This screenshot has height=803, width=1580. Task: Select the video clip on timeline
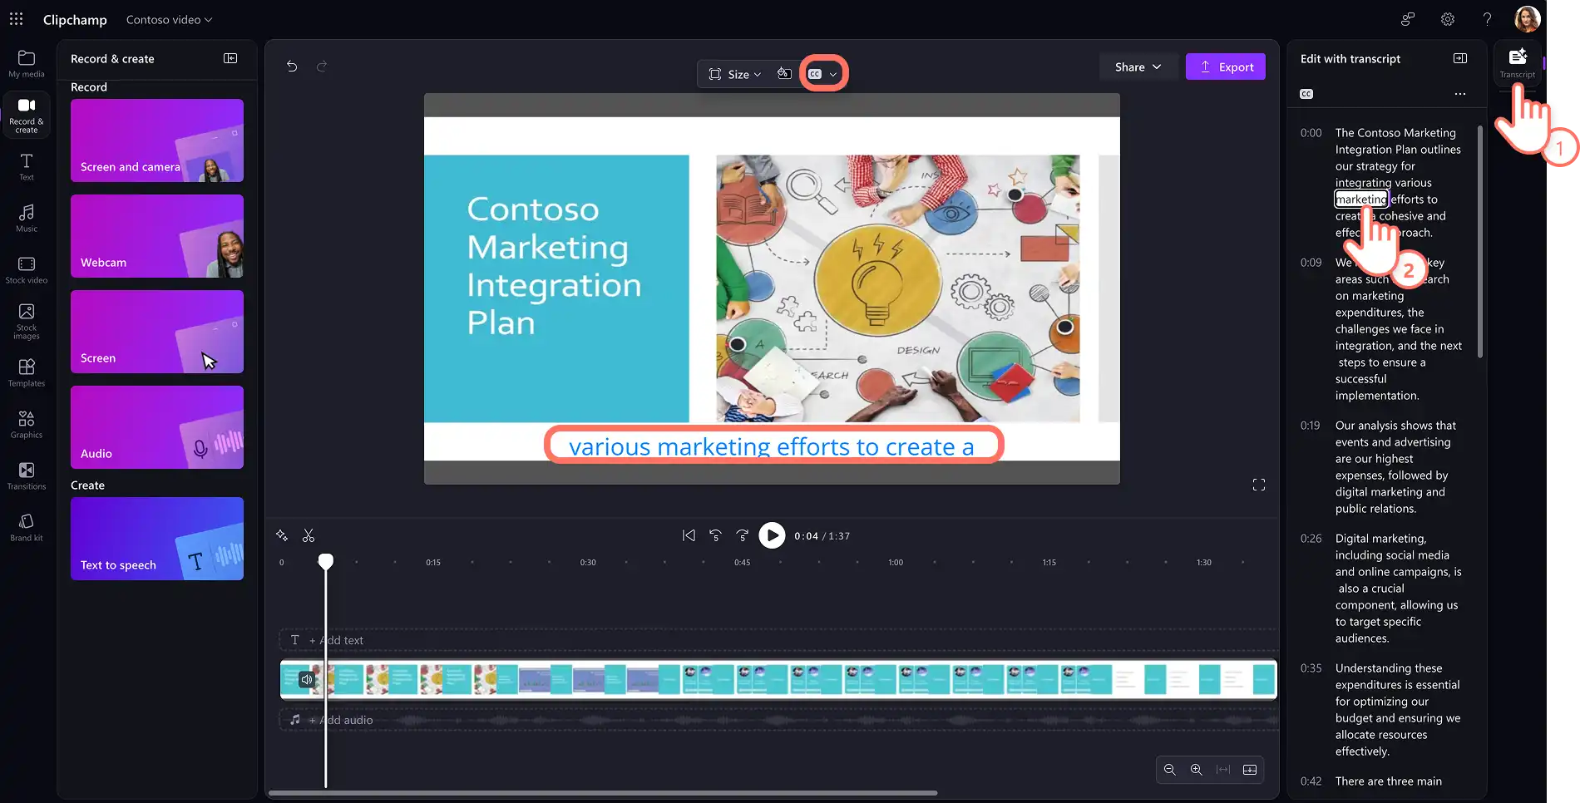click(x=778, y=679)
